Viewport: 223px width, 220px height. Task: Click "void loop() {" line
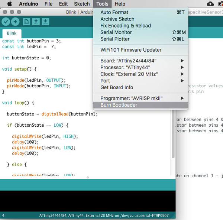[18, 103]
